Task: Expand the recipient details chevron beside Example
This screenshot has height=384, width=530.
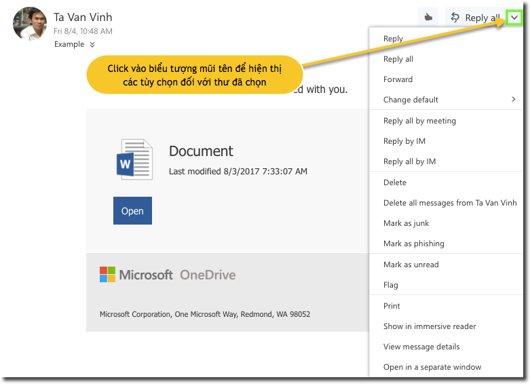Action: tap(92, 45)
